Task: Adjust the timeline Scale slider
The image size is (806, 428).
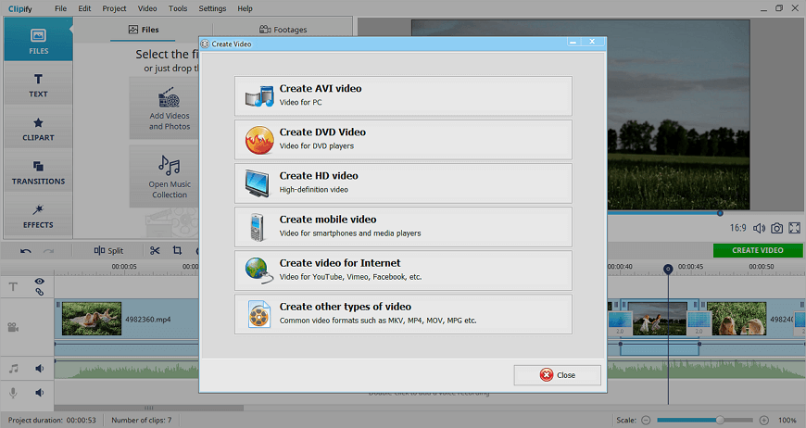Action: pos(705,420)
